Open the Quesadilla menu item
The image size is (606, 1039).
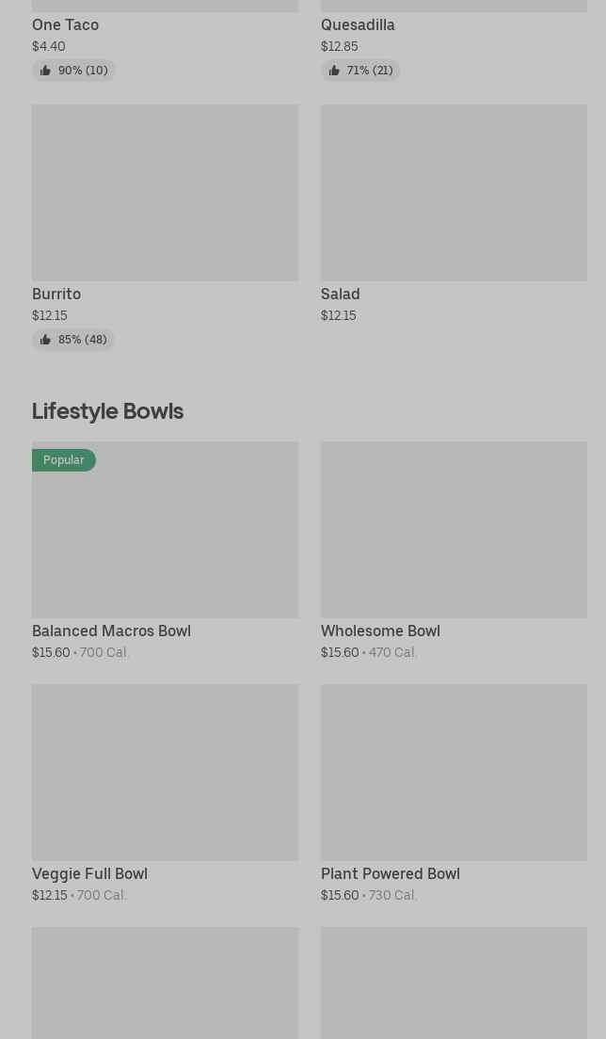(358, 25)
